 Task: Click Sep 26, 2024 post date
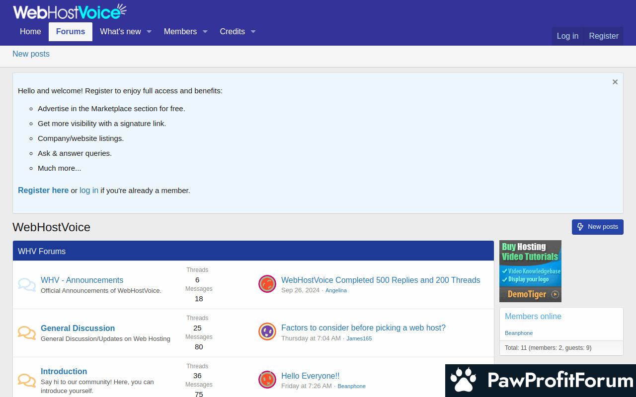300,290
